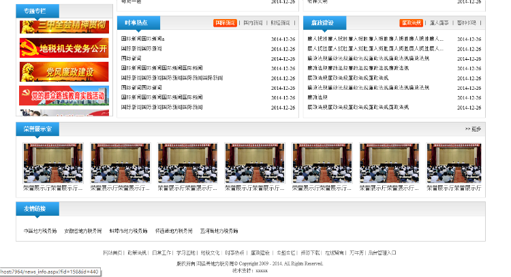Open news item 国际新闻国际新闻a
The height and width of the screenshot is (277, 511).
(x=143, y=39)
